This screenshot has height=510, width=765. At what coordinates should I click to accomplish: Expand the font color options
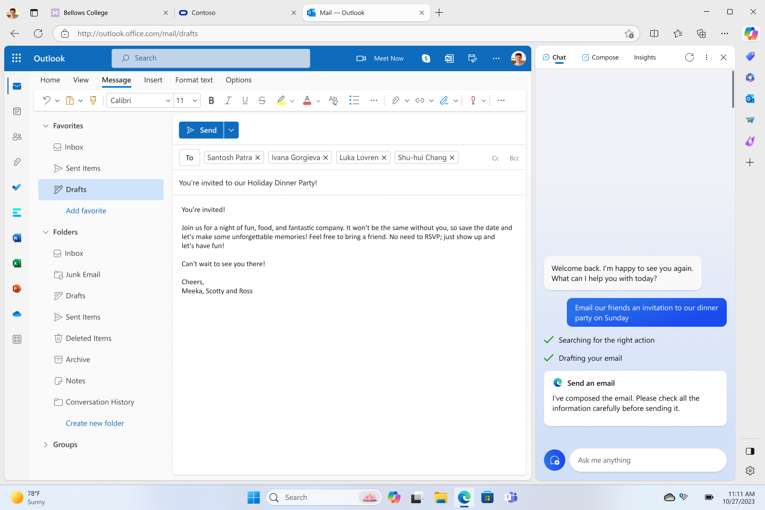click(x=318, y=100)
